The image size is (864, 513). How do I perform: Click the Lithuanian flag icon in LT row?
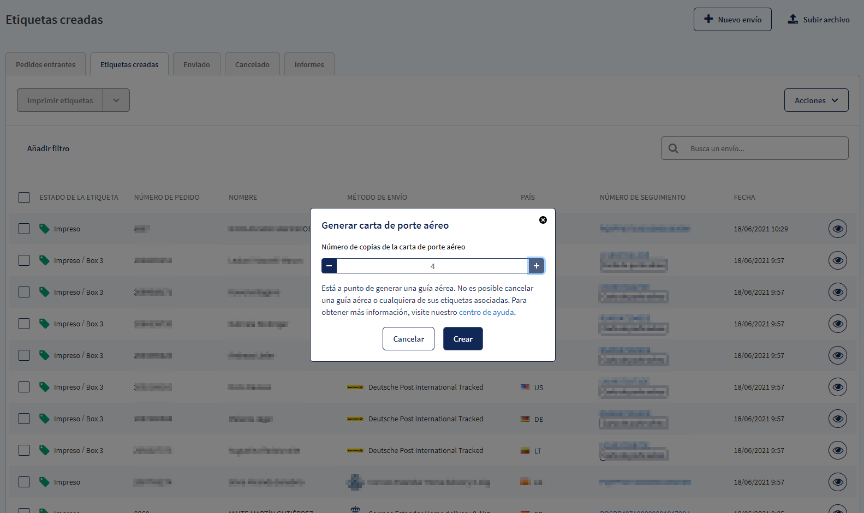coord(525,451)
